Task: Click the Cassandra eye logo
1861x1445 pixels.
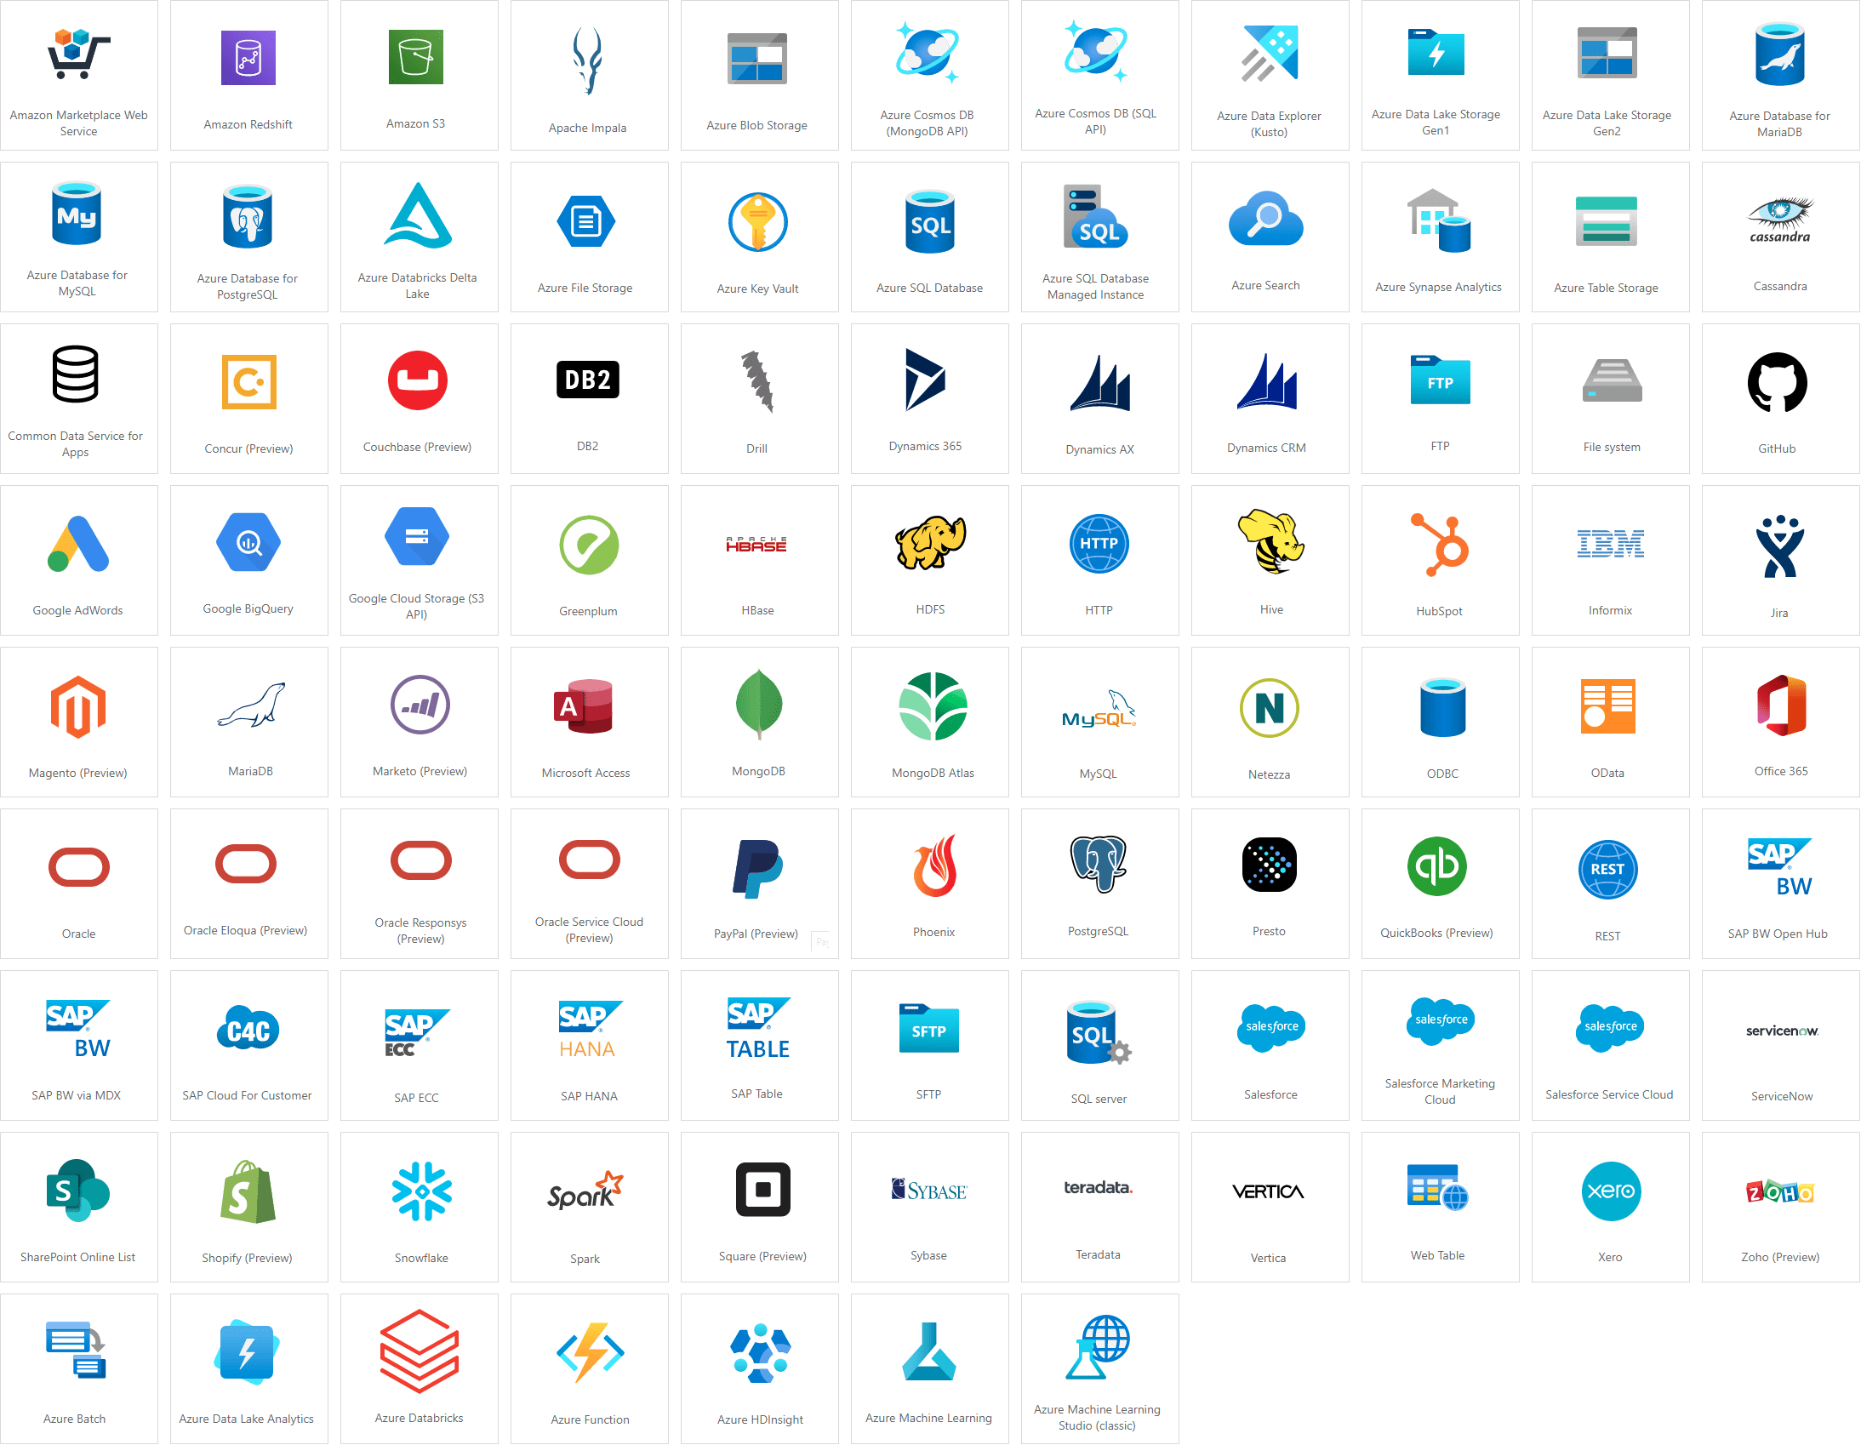Action: pyautogui.click(x=1780, y=220)
